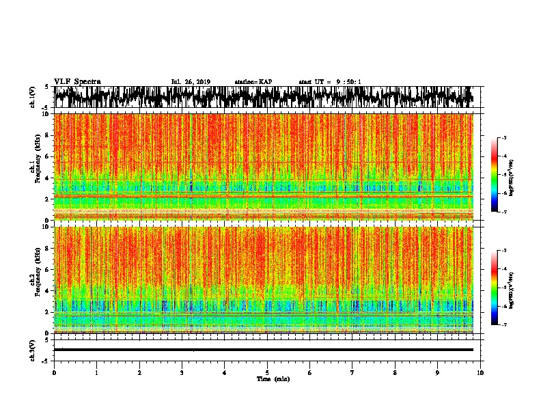This screenshot has height=418, width=541.
Task: Click the ch.1 voltage waveform trace panel
Action: pos(263,97)
